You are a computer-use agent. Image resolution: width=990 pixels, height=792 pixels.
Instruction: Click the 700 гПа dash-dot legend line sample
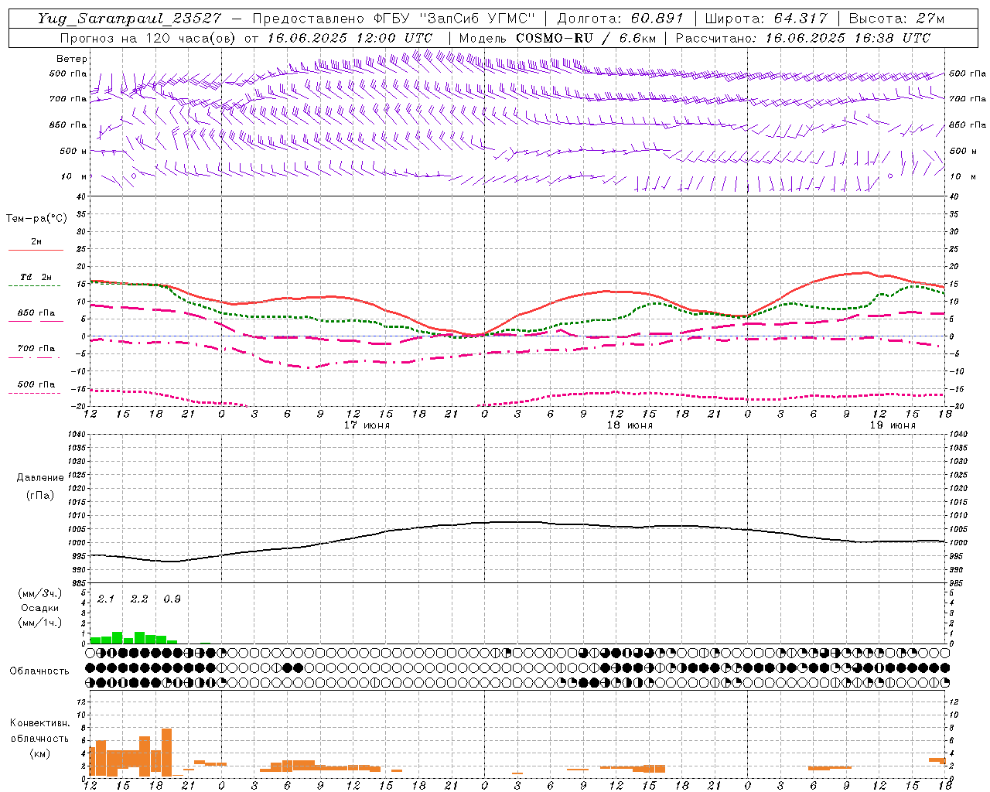point(36,357)
